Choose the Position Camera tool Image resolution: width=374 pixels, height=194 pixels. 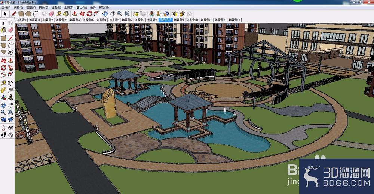pyautogui.click(x=3, y=128)
